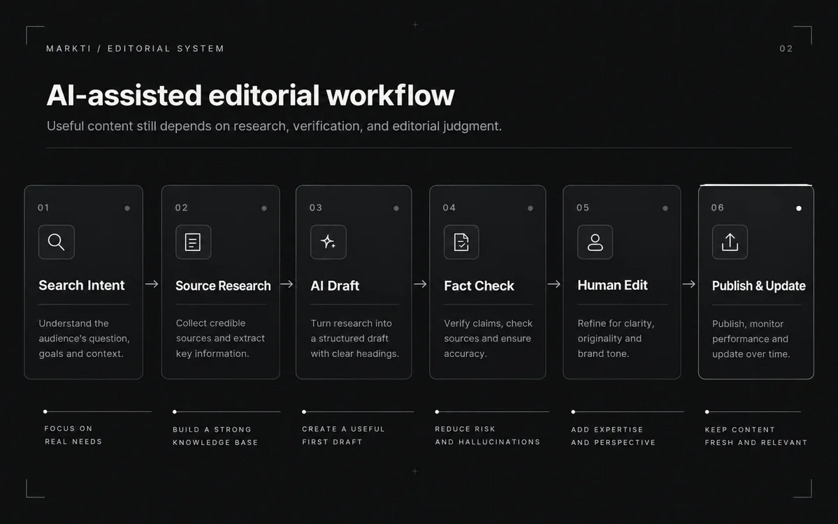Click 'Understand the audience's question' description text
The width and height of the screenshot is (838, 524).
click(84, 338)
